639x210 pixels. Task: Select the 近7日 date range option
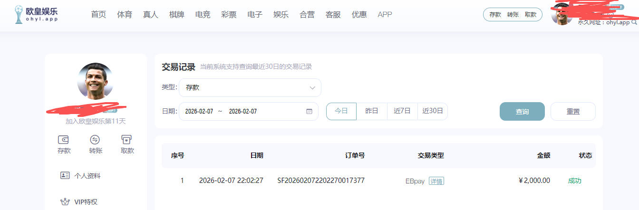[402, 111]
